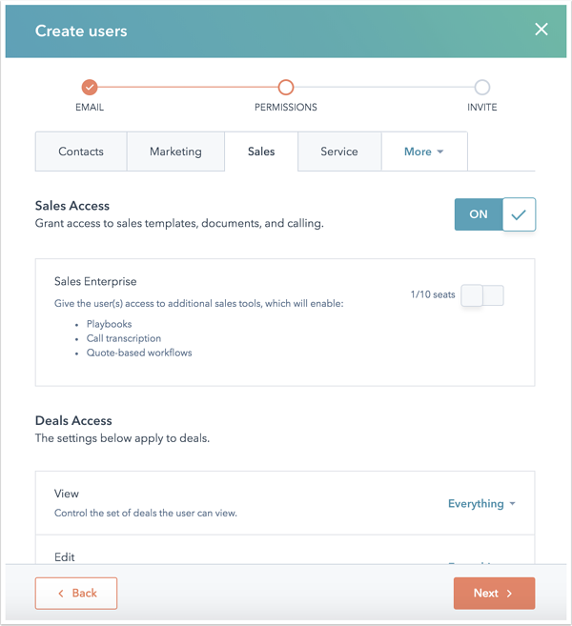Viewport: 572px width, 626px height.
Task: Enable the Sales Enterprise seat toggle
Action: click(482, 295)
